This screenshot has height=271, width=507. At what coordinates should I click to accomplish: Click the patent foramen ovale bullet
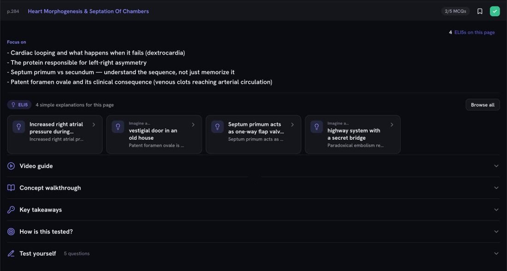[140, 82]
